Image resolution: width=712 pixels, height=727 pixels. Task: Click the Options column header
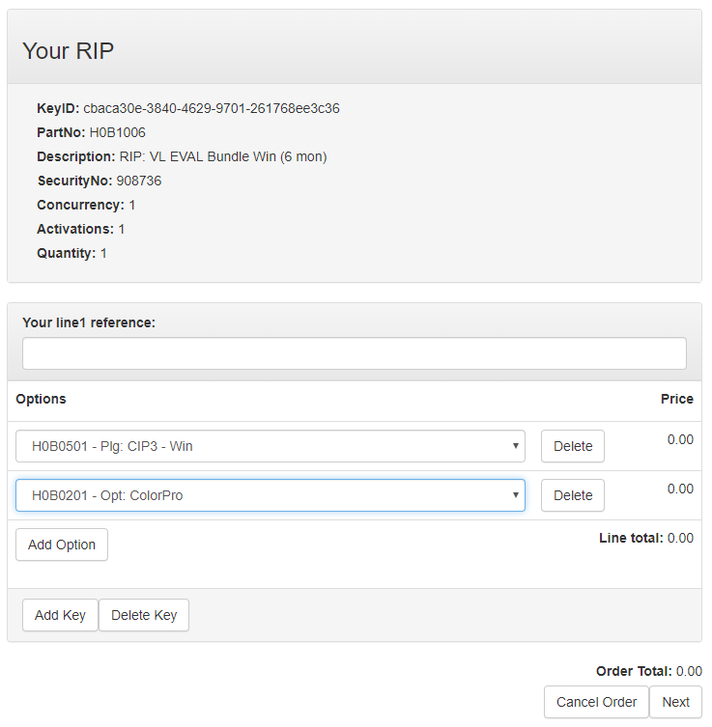click(x=41, y=399)
